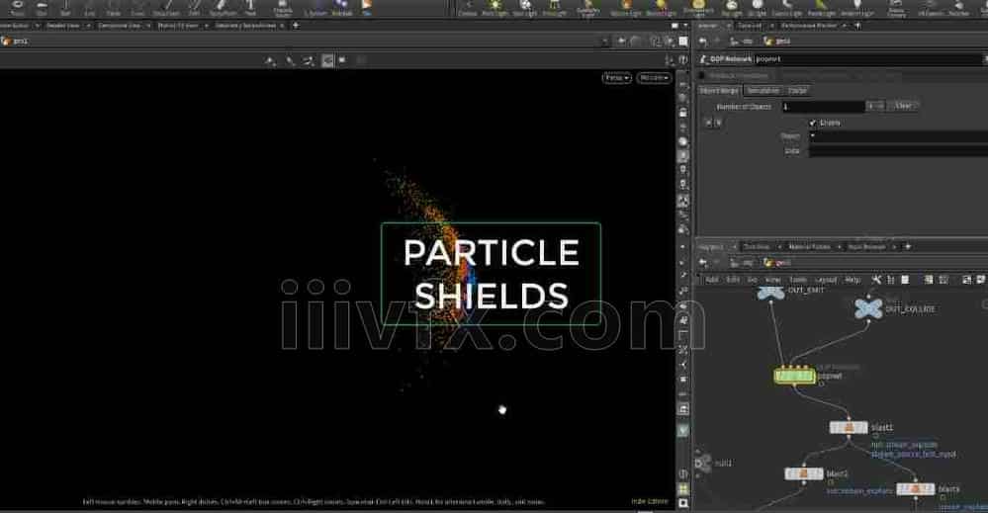Add new tab beside Asset Browser
This screenshot has width=988, height=513.
coord(908,247)
